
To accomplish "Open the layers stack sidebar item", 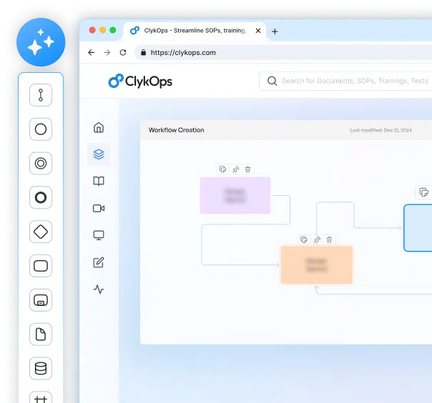I will (x=99, y=154).
